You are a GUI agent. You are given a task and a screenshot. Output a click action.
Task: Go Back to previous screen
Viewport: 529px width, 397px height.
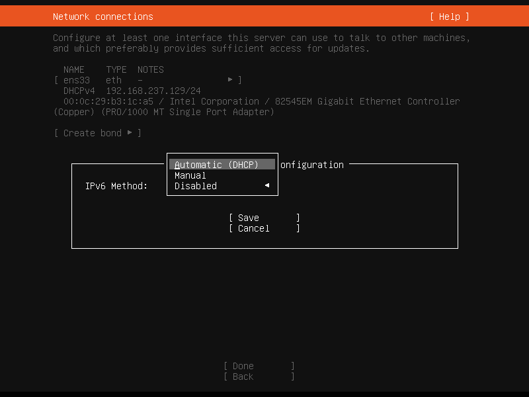tap(259, 376)
